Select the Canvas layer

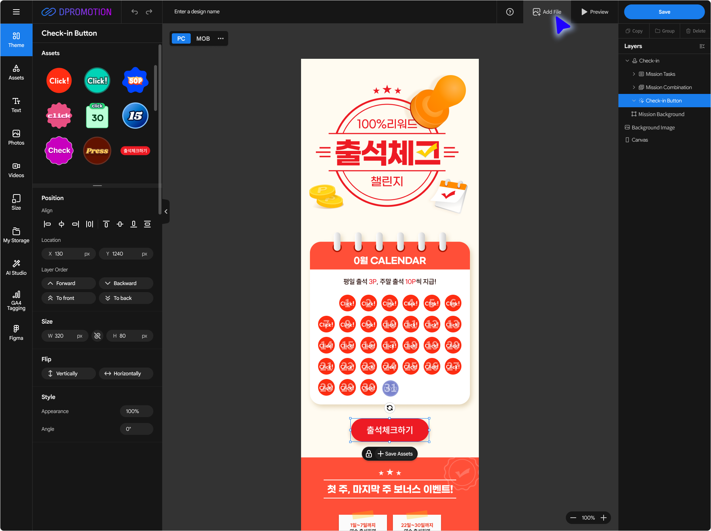pyautogui.click(x=665, y=140)
